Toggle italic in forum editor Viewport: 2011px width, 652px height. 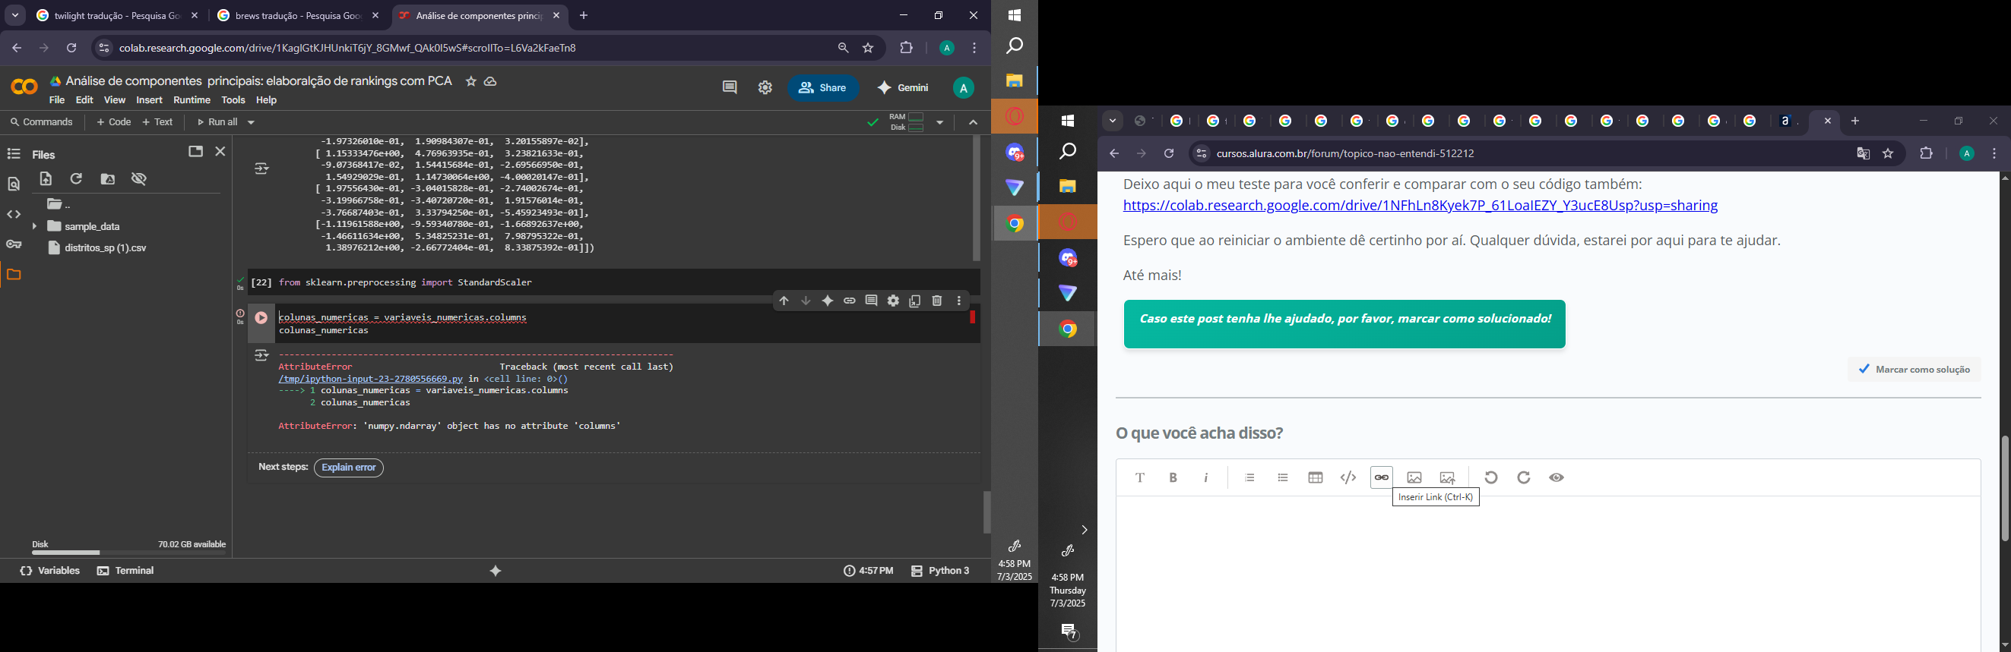point(1206,478)
